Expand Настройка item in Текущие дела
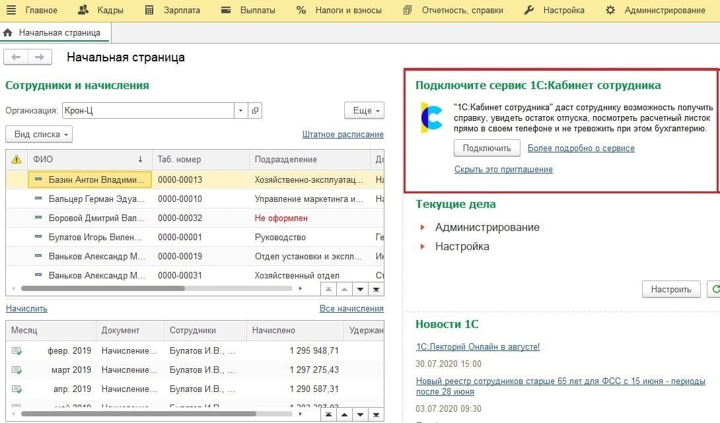This screenshot has width=720, height=423. click(462, 246)
